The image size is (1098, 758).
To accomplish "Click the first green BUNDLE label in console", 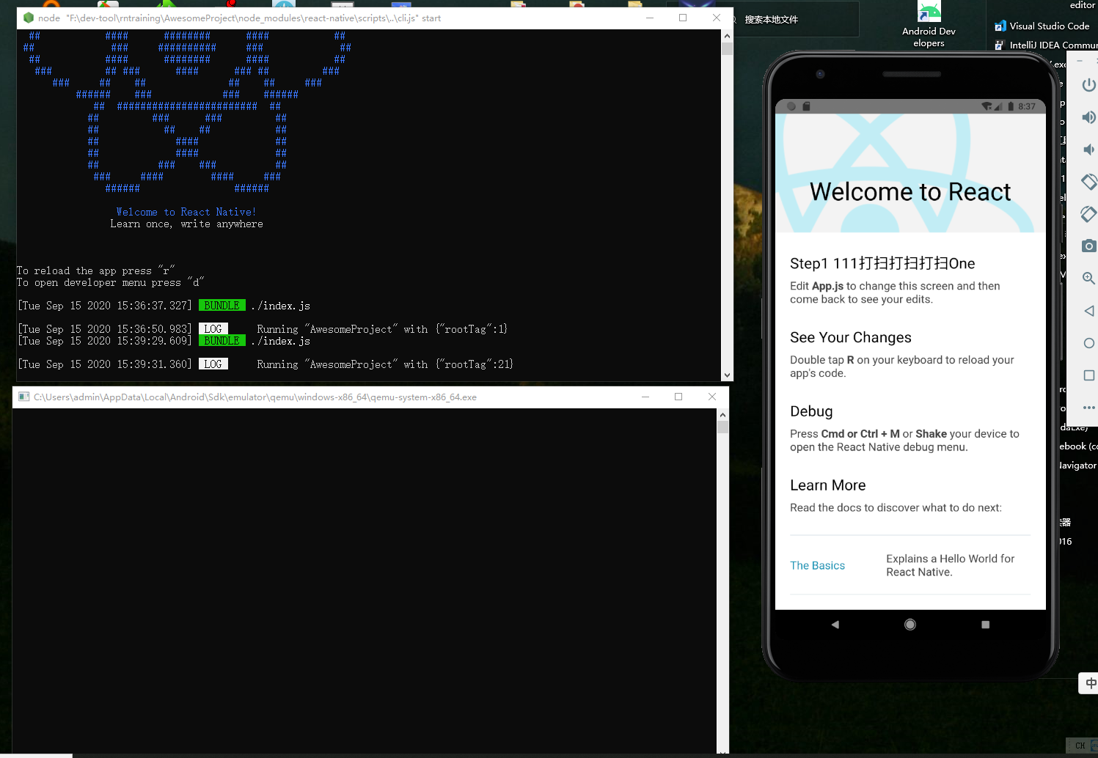I will tap(222, 306).
